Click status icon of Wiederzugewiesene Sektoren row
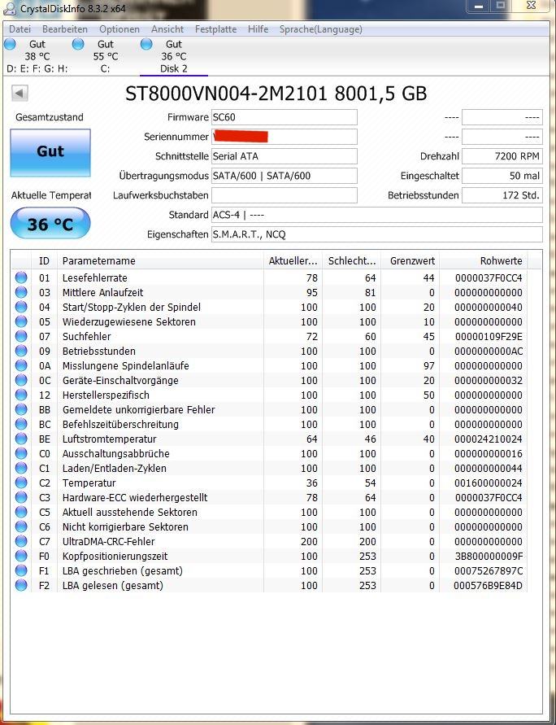 [x=21, y=321]
